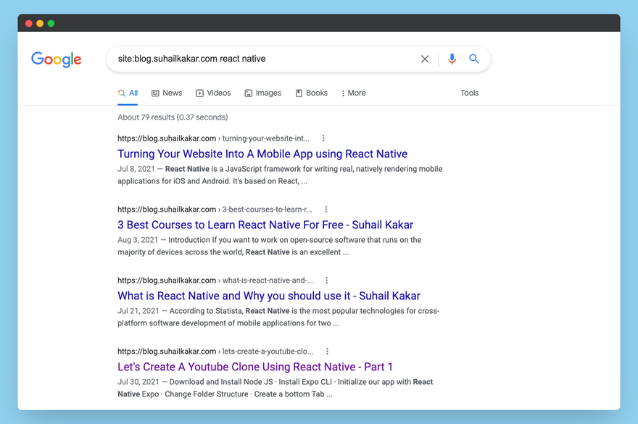
Task: Switch to the Videos tab
Action: (x=213, y=93)
